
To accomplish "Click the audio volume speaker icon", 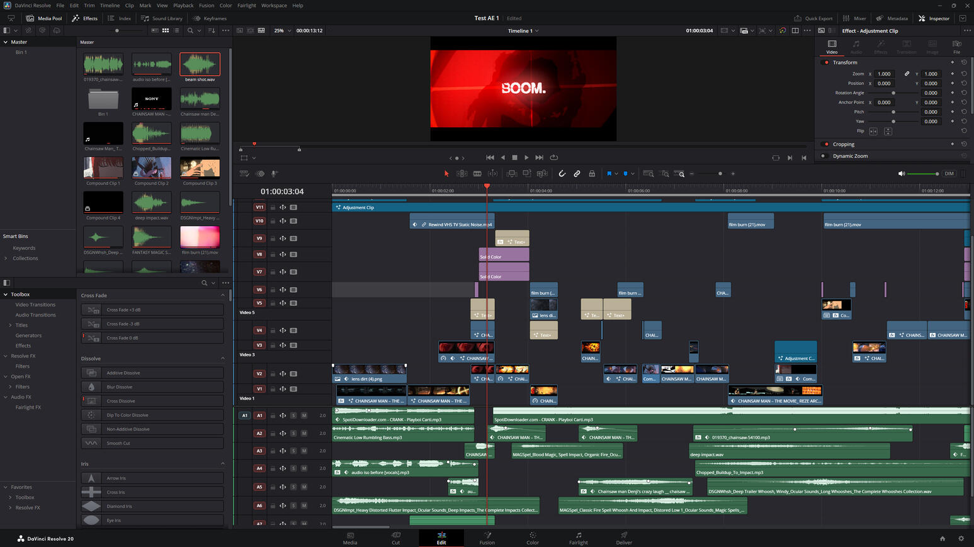I will pos(901,174).
